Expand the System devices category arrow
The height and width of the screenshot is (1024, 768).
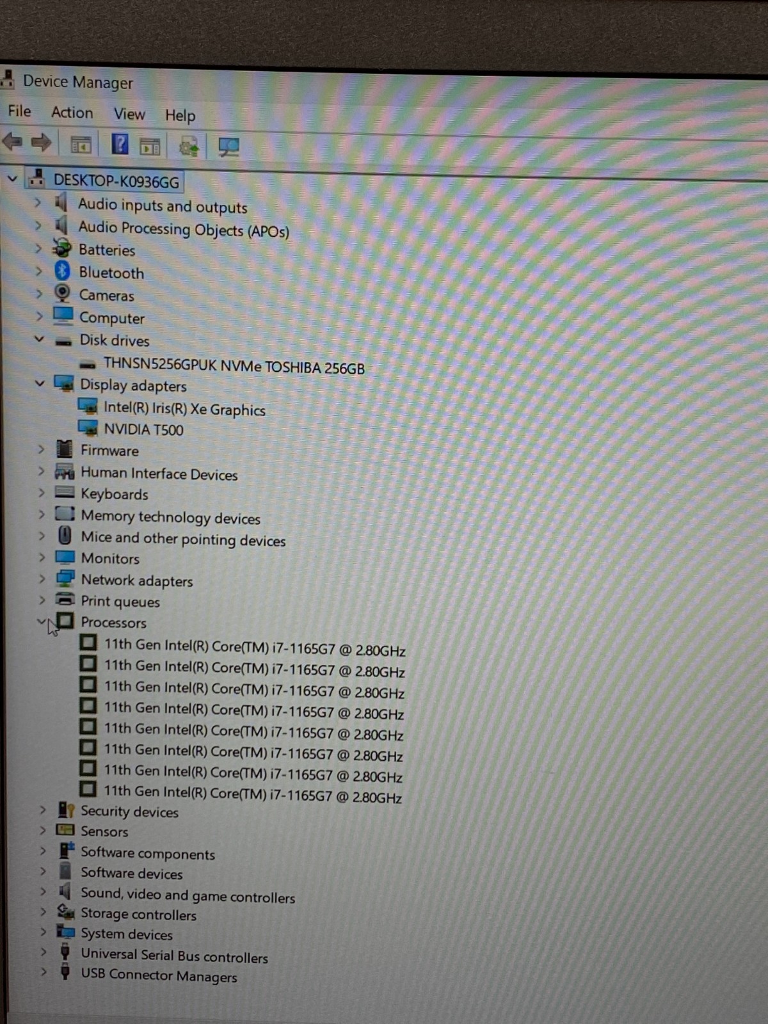[x=43, y=932]
